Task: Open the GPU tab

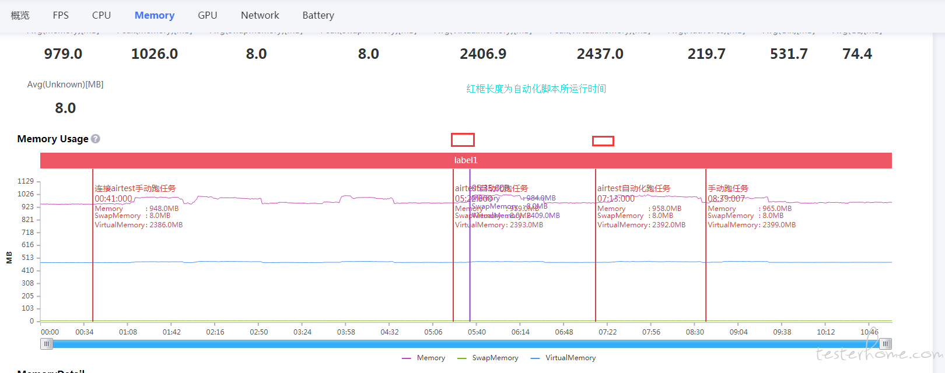Action: click(208, 15)
